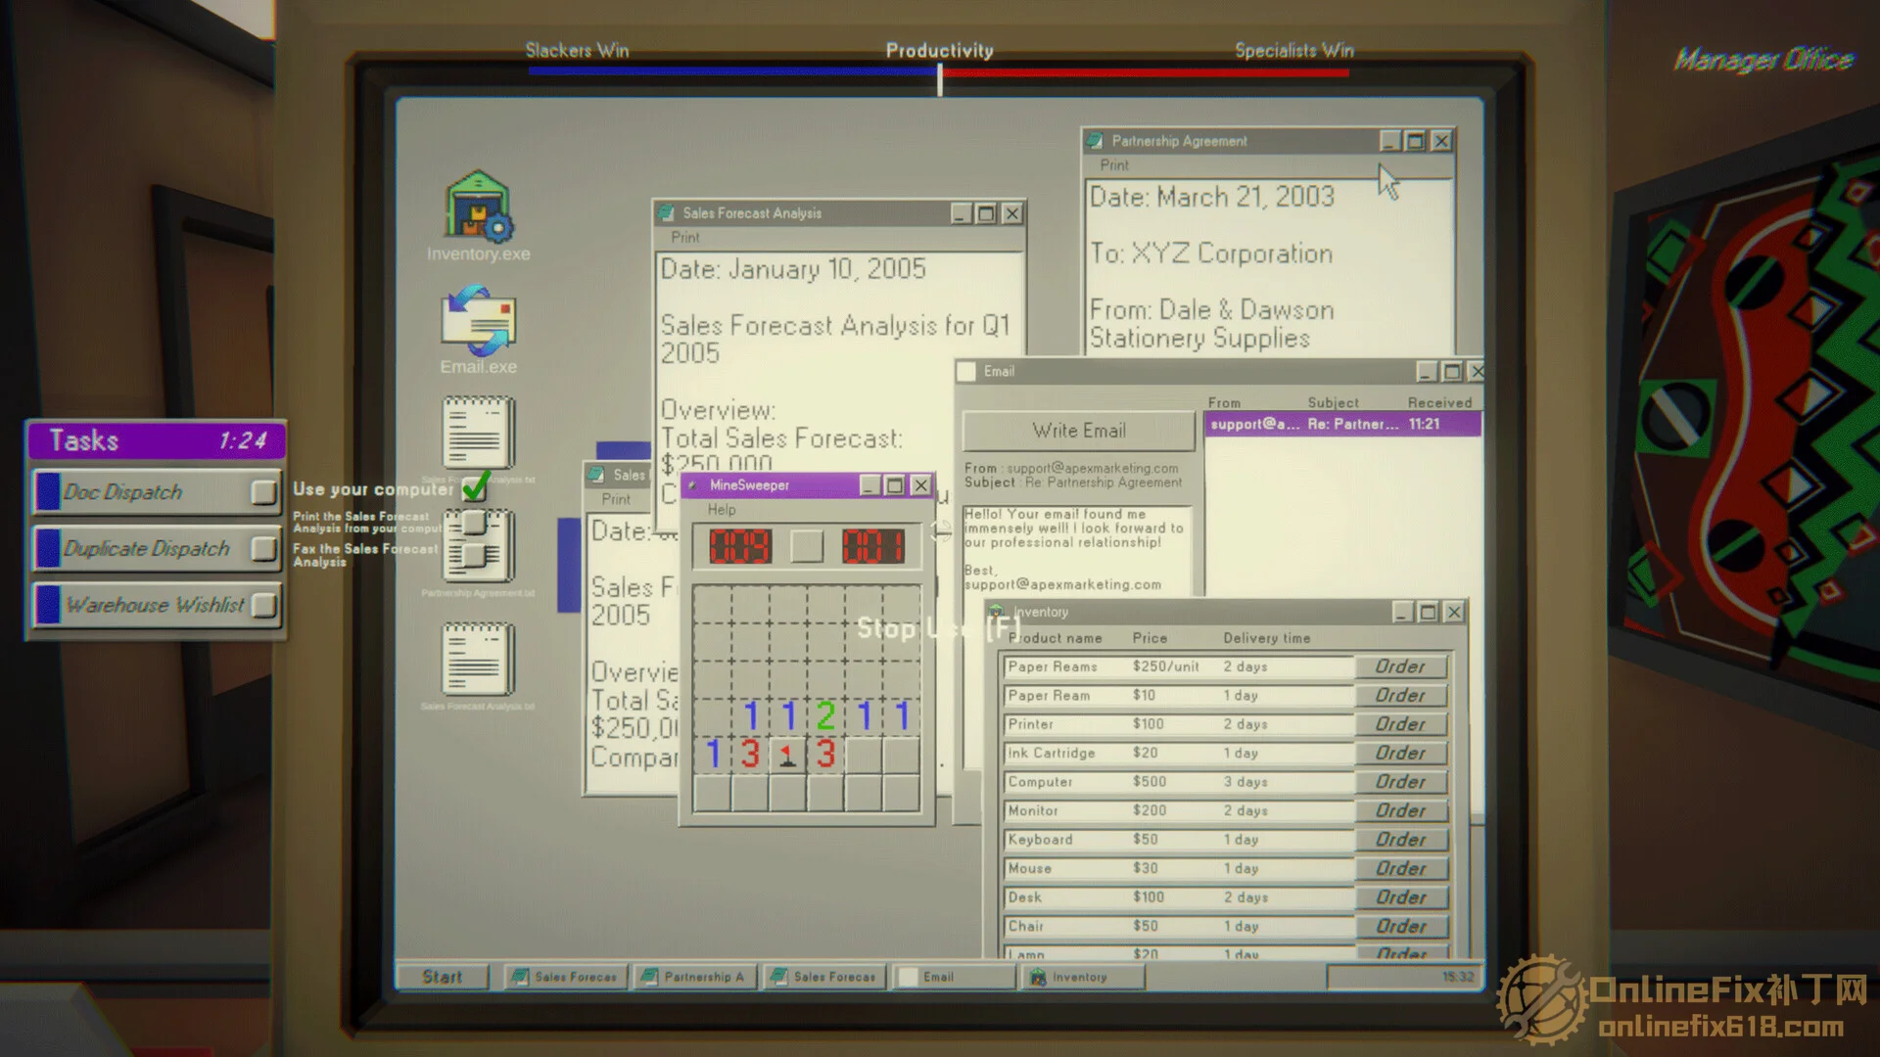Image resolution: width=1880 pixels, height=1057 pixels.
Task: Order the Chair item
Action: (x=1401, y=926)
